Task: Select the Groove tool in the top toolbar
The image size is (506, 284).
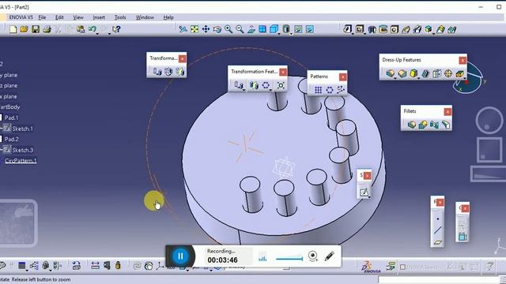Action: click(x=383, y=29)
